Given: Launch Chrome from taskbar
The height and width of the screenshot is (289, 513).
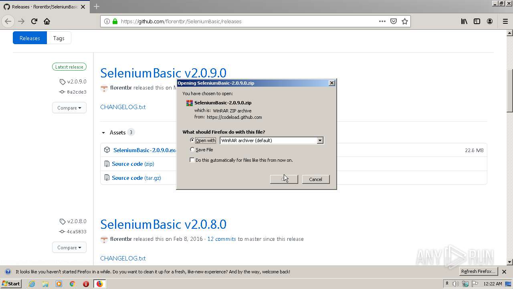Looking at the screenshot, I should click(73, 284).
